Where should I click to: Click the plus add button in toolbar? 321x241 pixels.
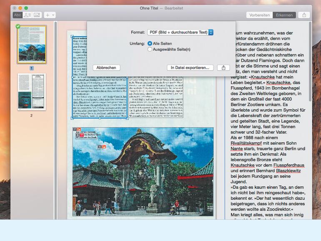click(48, 15)
